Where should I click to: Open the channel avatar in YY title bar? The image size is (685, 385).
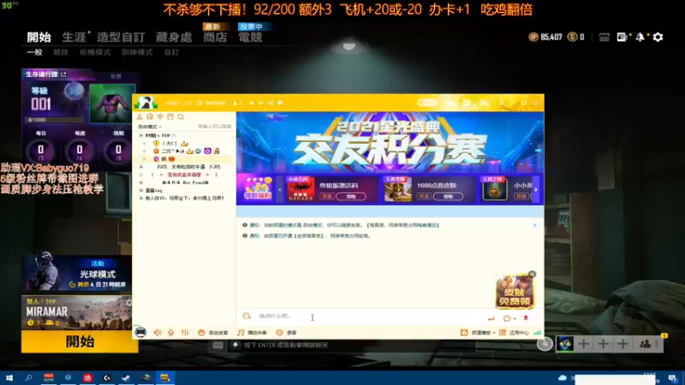click(x=146, y=103)
